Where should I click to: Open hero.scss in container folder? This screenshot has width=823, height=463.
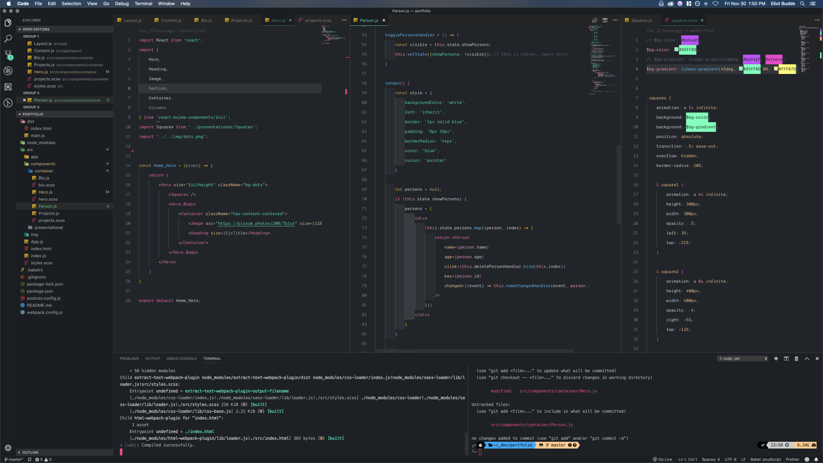(x=48, y=199)
